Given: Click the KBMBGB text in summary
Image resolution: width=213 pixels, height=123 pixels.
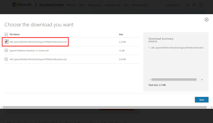Looking at the screenshot, I should pyautogui.click(x=153, y=42).
